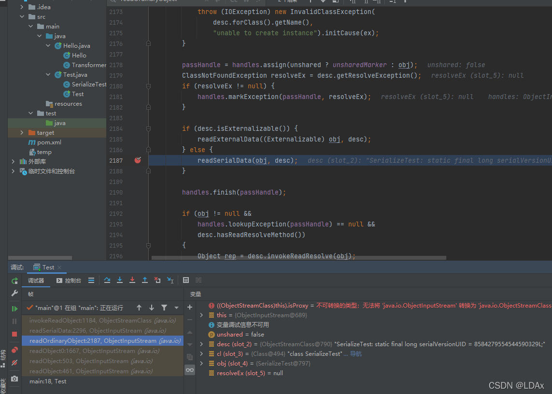Click the Step Into icon
This screenshot has height=394, width=552.
(120, 280)
